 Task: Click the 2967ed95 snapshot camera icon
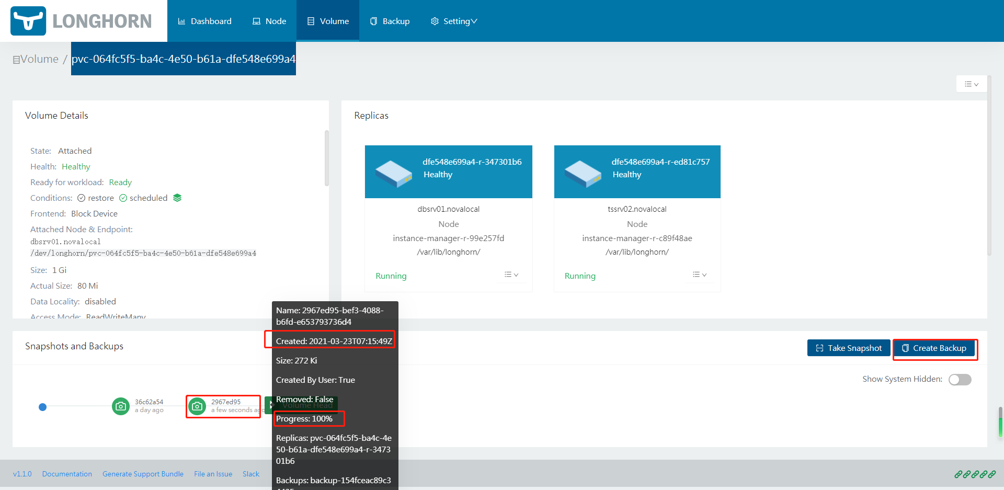(197, 406)
